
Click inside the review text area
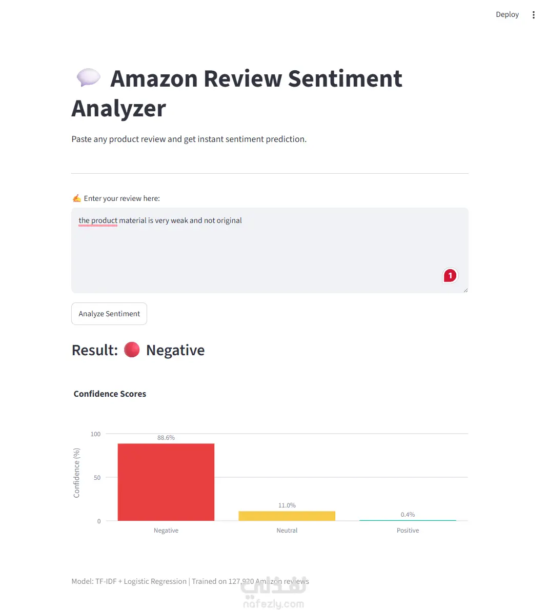270,250
